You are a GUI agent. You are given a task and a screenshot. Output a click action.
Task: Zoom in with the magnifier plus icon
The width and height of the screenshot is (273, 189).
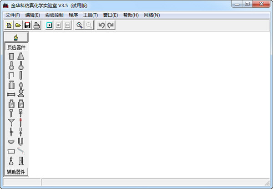coord(79,26)
